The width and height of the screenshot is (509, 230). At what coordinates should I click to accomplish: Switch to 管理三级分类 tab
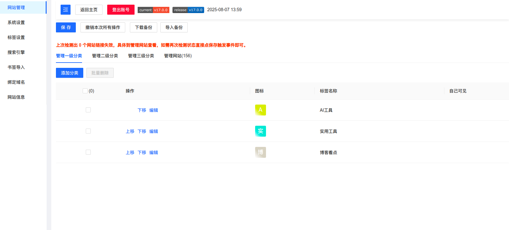click(x=141, y=56)
